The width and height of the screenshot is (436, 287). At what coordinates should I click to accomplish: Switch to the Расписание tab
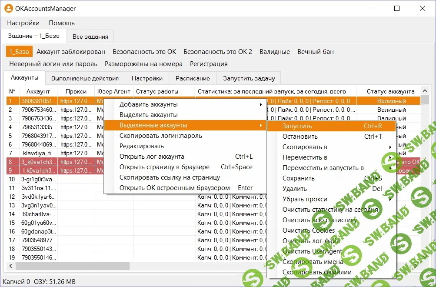click(x=193, y=78)
